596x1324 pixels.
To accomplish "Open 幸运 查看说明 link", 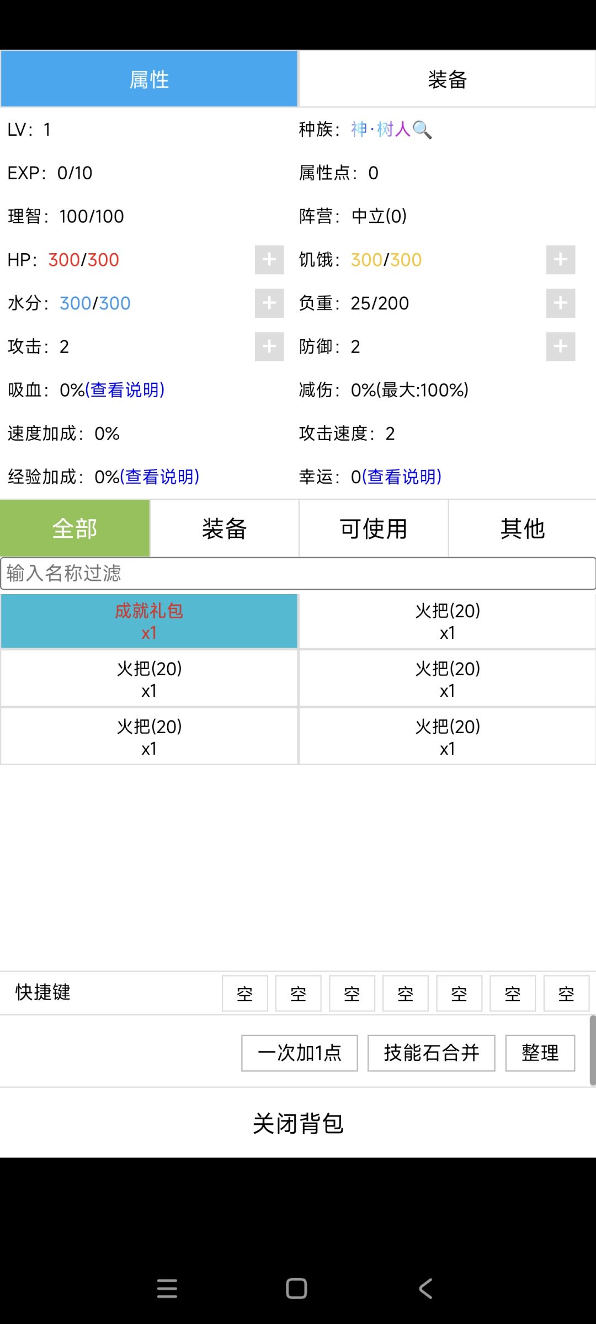I will [402, 477].
